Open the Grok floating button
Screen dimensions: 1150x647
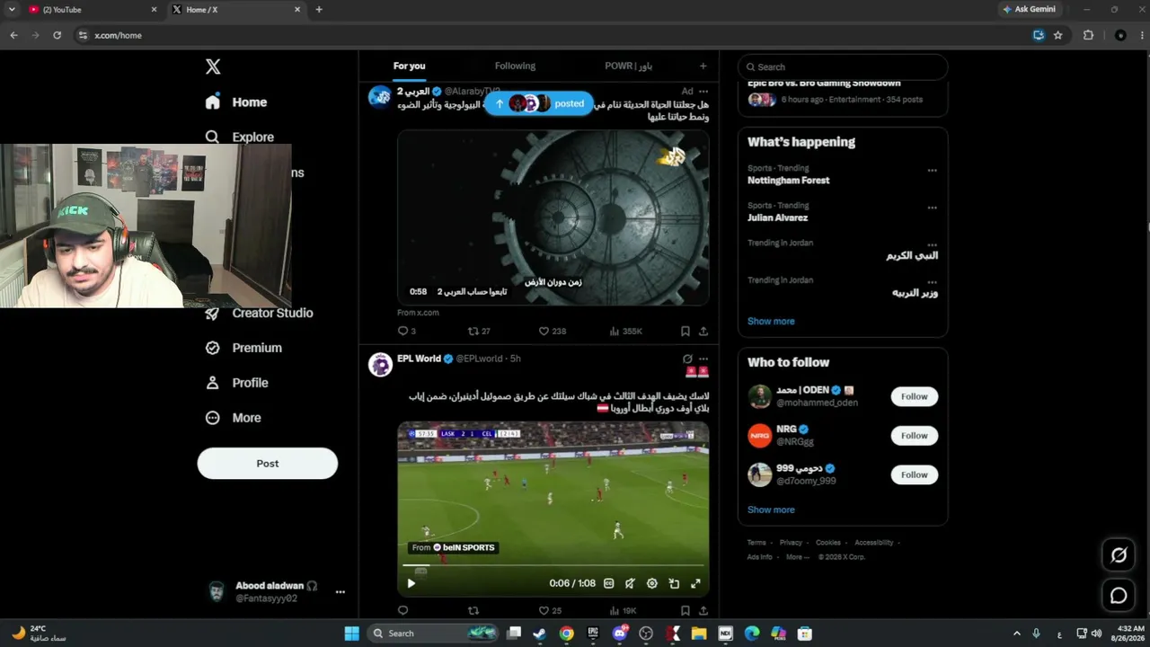1119,555
